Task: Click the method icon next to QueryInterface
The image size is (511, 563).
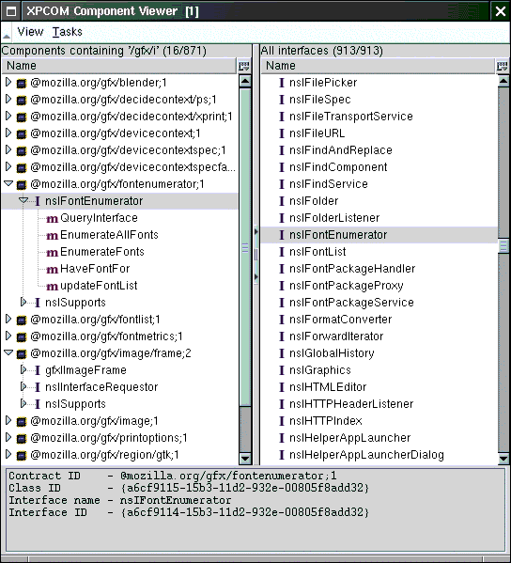Action: [52, 219]
